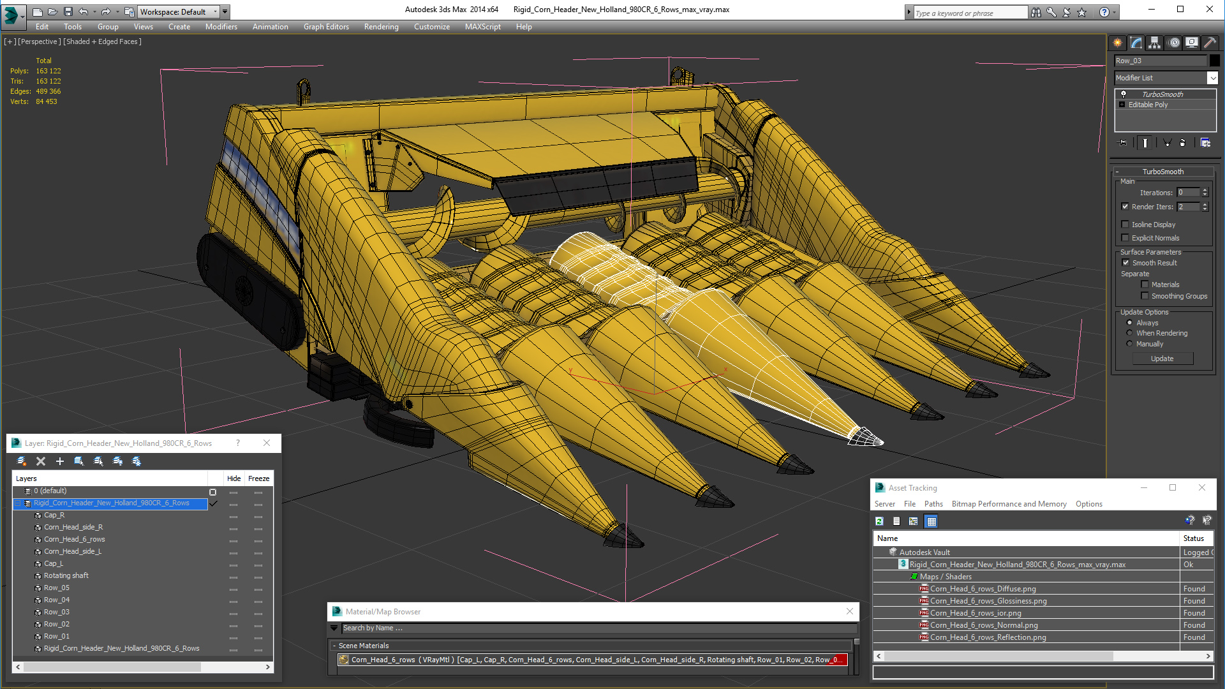1225x689 pixels.
Task: Click the favorites star icon in title bar
Action: [x=1081, y=12]
